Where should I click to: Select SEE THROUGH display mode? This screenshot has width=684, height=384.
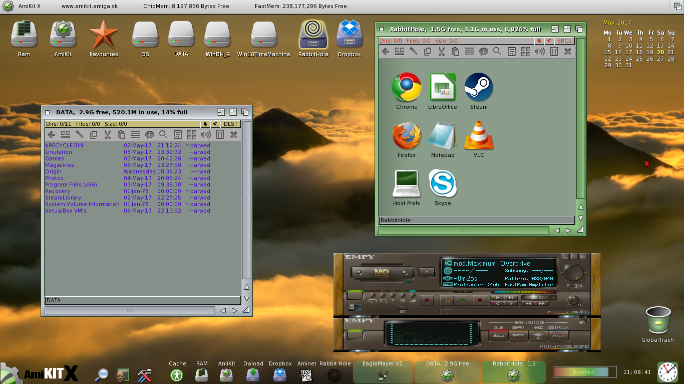coord(558,336)
